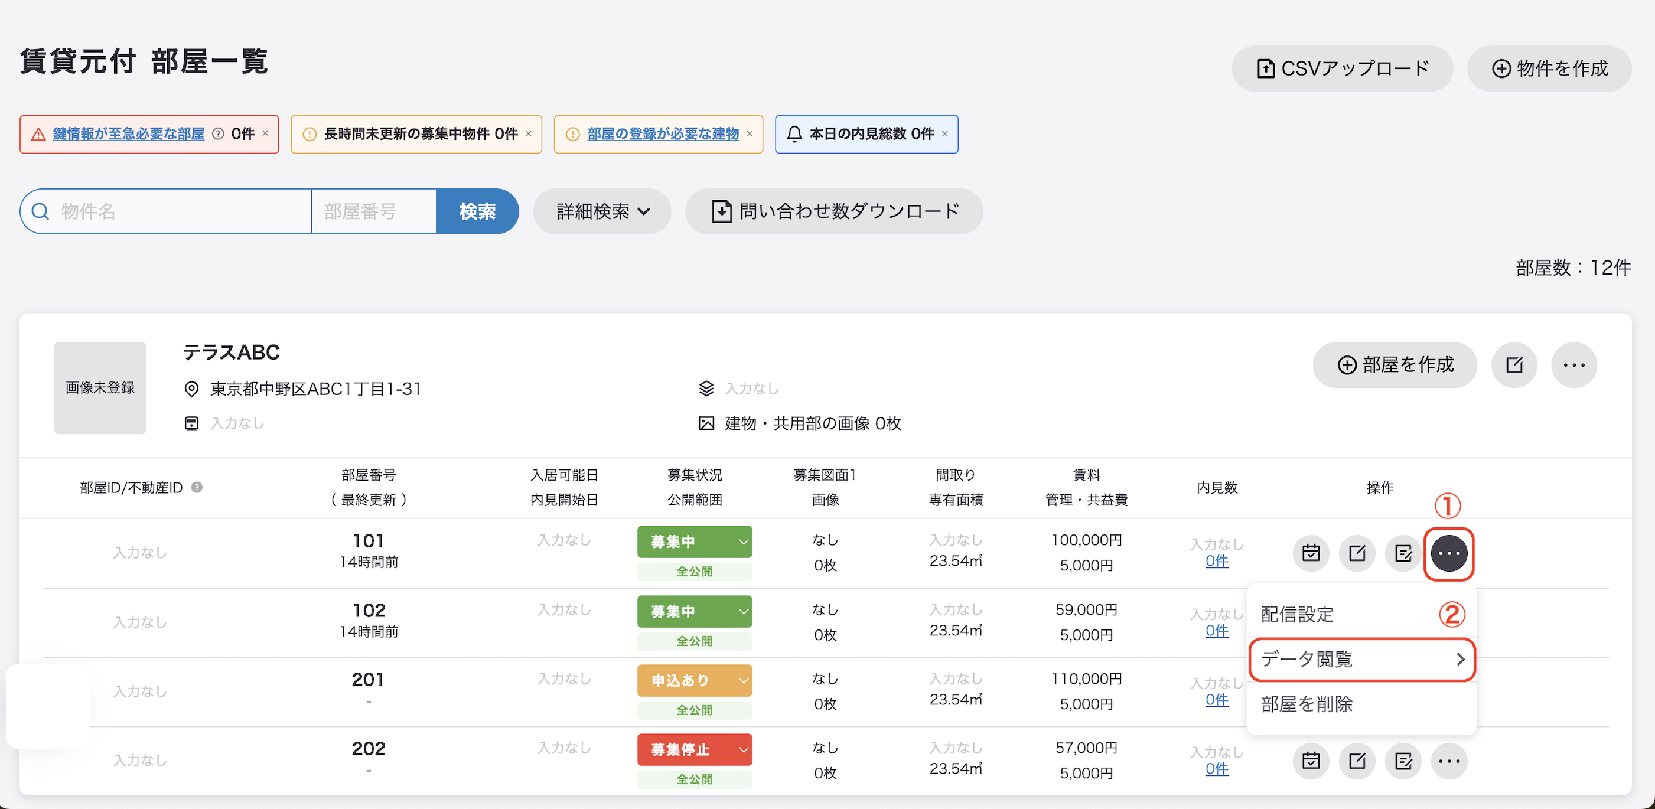Open the more options button for room 202
This screenshot has height=809, width=1655.
(x=1449, y=761)
